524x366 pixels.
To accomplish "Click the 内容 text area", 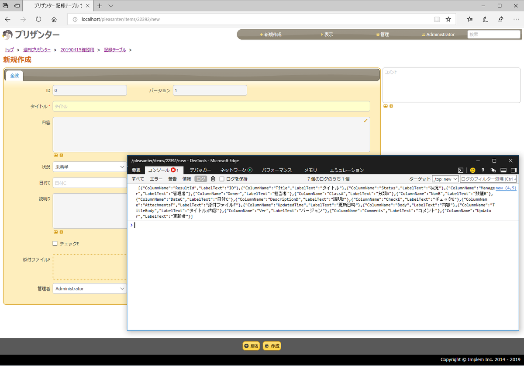I will tap(211, 134).
